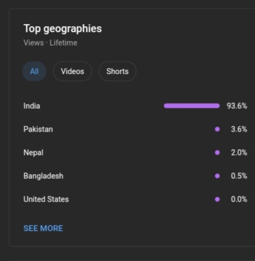Select the Bangladesh country label
Image resolution: width=255 pixels, height=261 pixels.
pyautogui.click(x=44, y=176)
